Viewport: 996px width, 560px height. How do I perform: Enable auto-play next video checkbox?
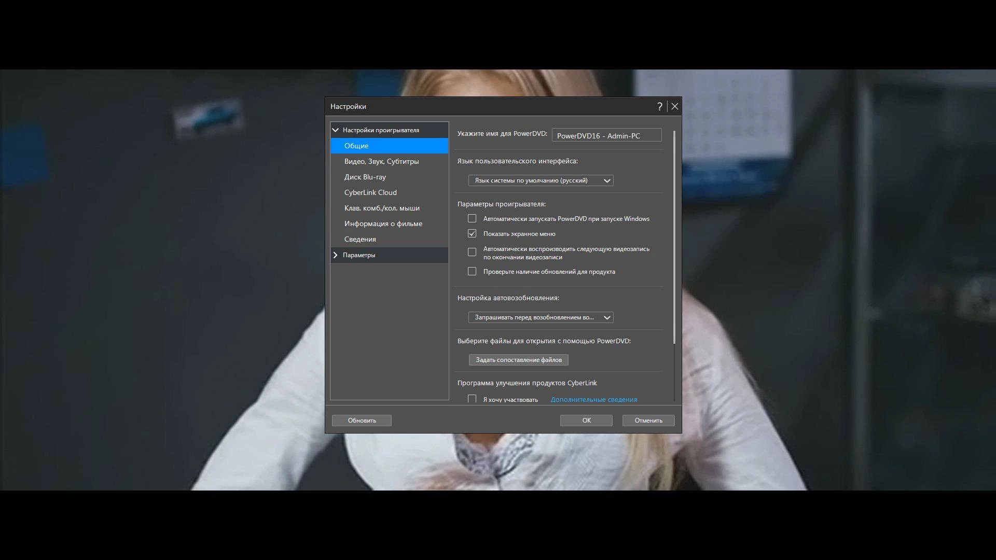(x=472, y=252)
